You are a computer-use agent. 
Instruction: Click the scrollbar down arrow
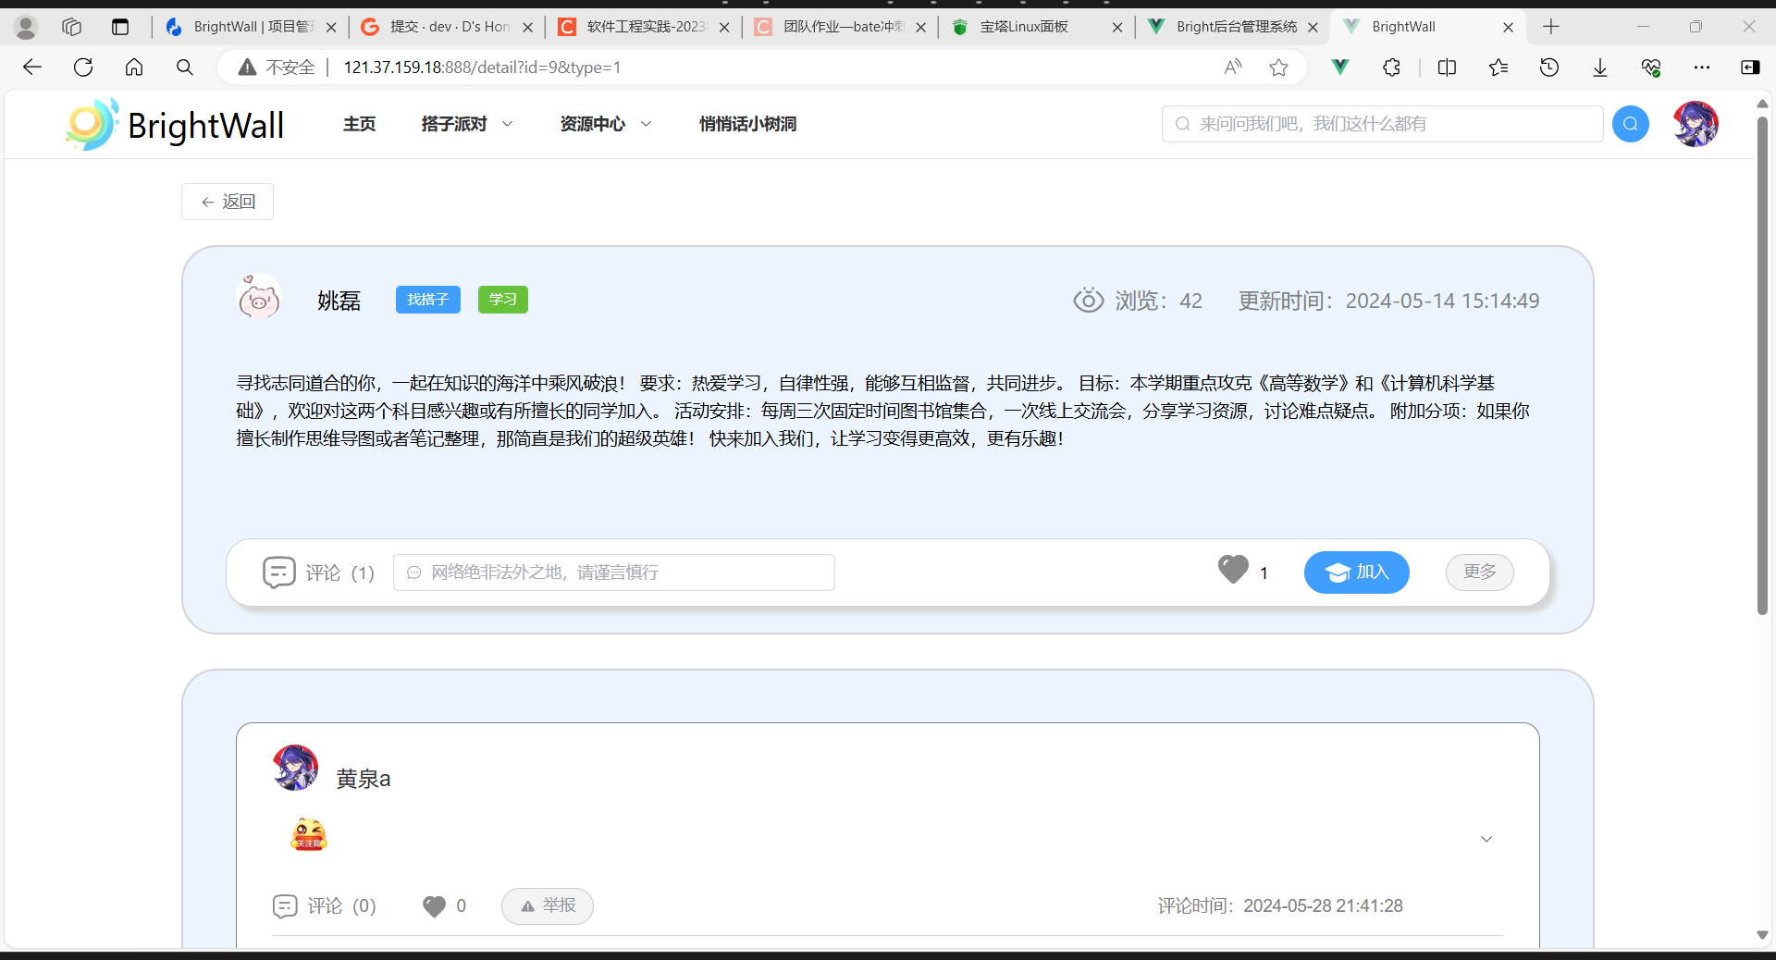(x=1762, y=935)
